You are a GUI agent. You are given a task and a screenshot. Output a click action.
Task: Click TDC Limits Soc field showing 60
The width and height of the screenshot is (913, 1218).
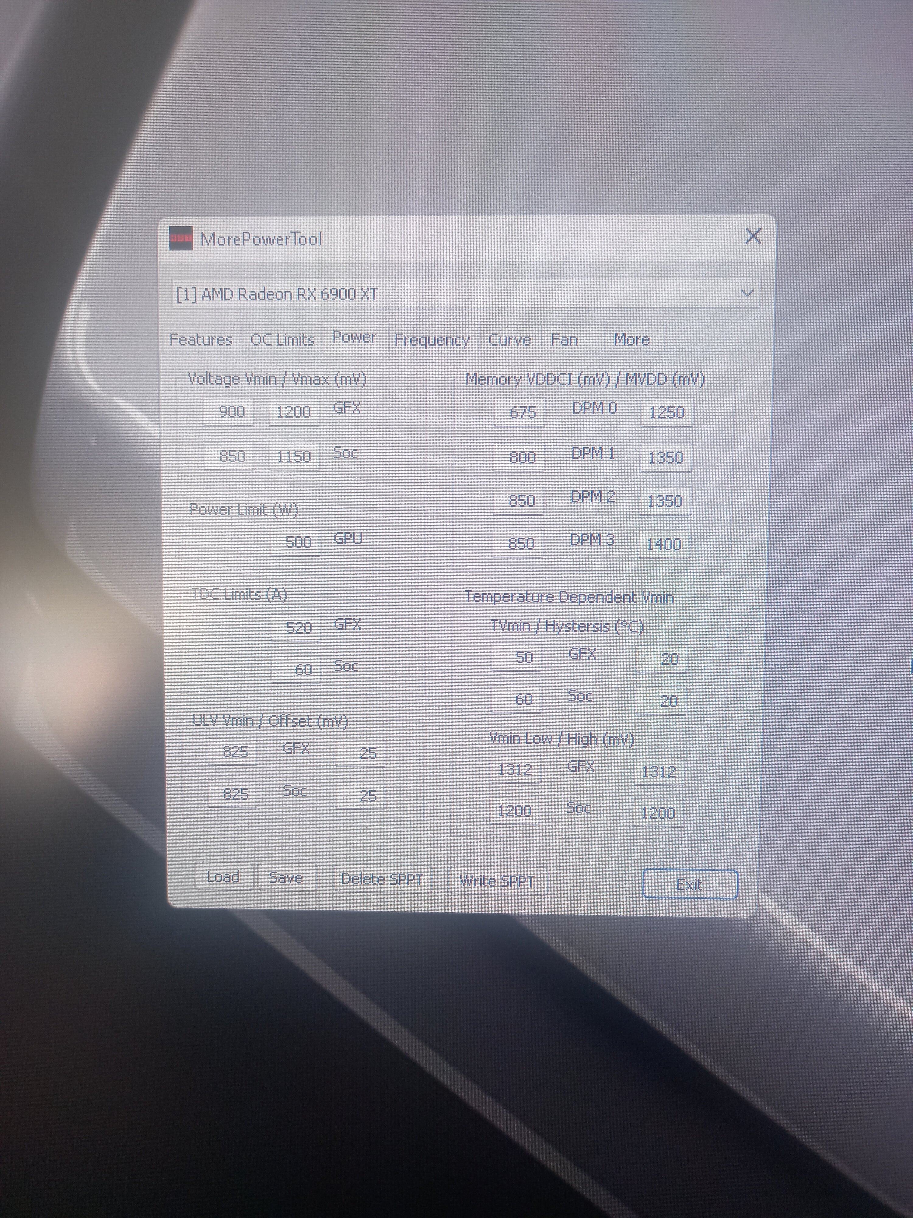pyautogui.click(x=296, y=670)
